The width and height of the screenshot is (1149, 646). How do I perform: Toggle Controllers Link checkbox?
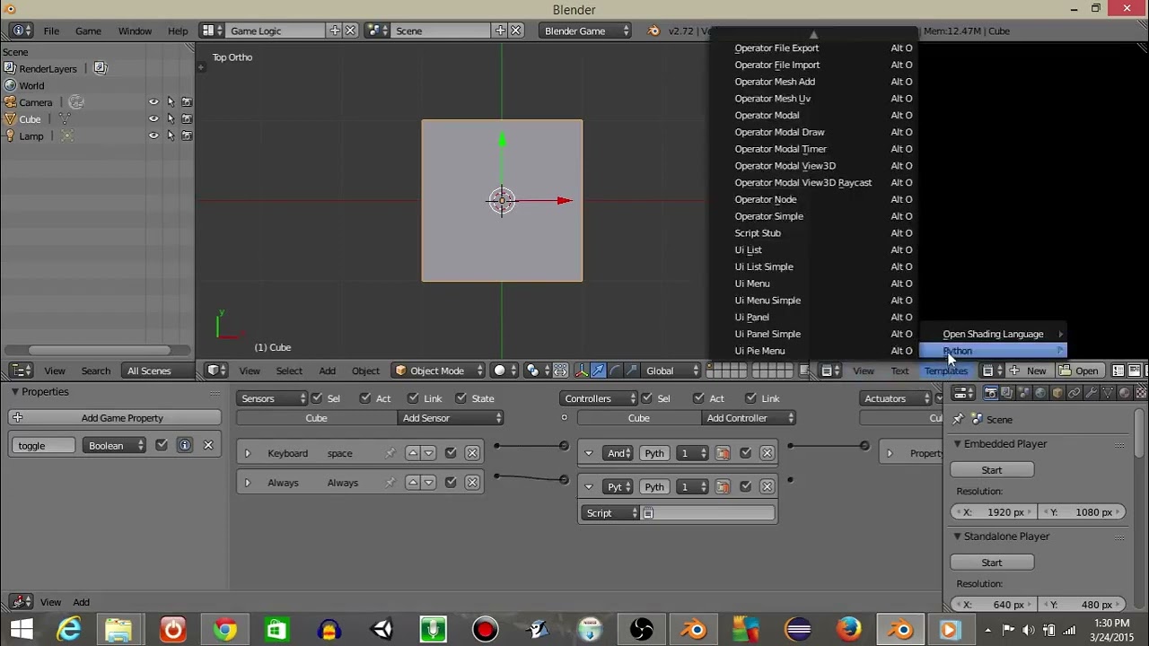coord(753,398)
